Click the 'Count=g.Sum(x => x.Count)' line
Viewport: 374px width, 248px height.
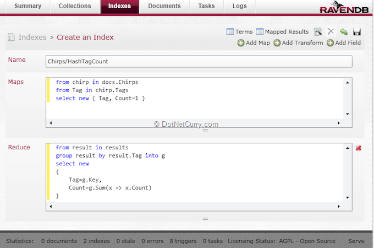tap(110, 188)
